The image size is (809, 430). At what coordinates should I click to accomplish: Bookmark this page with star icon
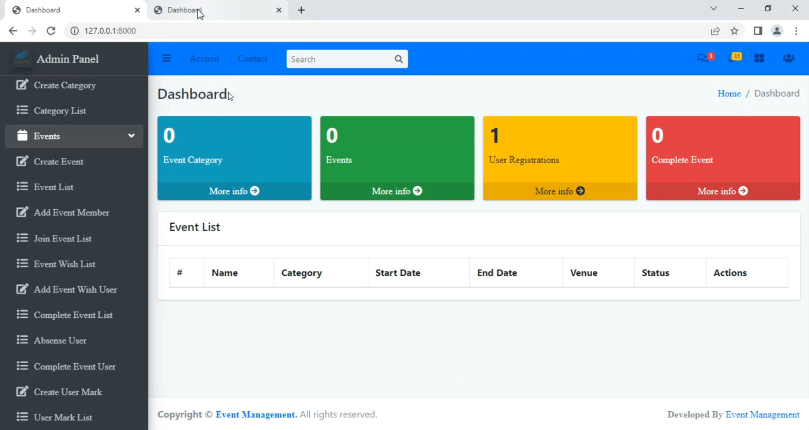click(x=734, y=31)
